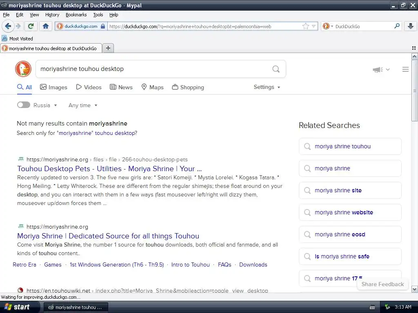Switch to the Images results tab

pyautogui.click(x=53, y=87)
